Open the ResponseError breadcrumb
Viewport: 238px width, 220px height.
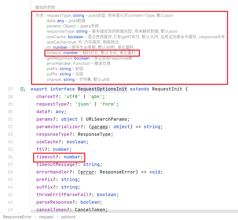coord(17,217)
